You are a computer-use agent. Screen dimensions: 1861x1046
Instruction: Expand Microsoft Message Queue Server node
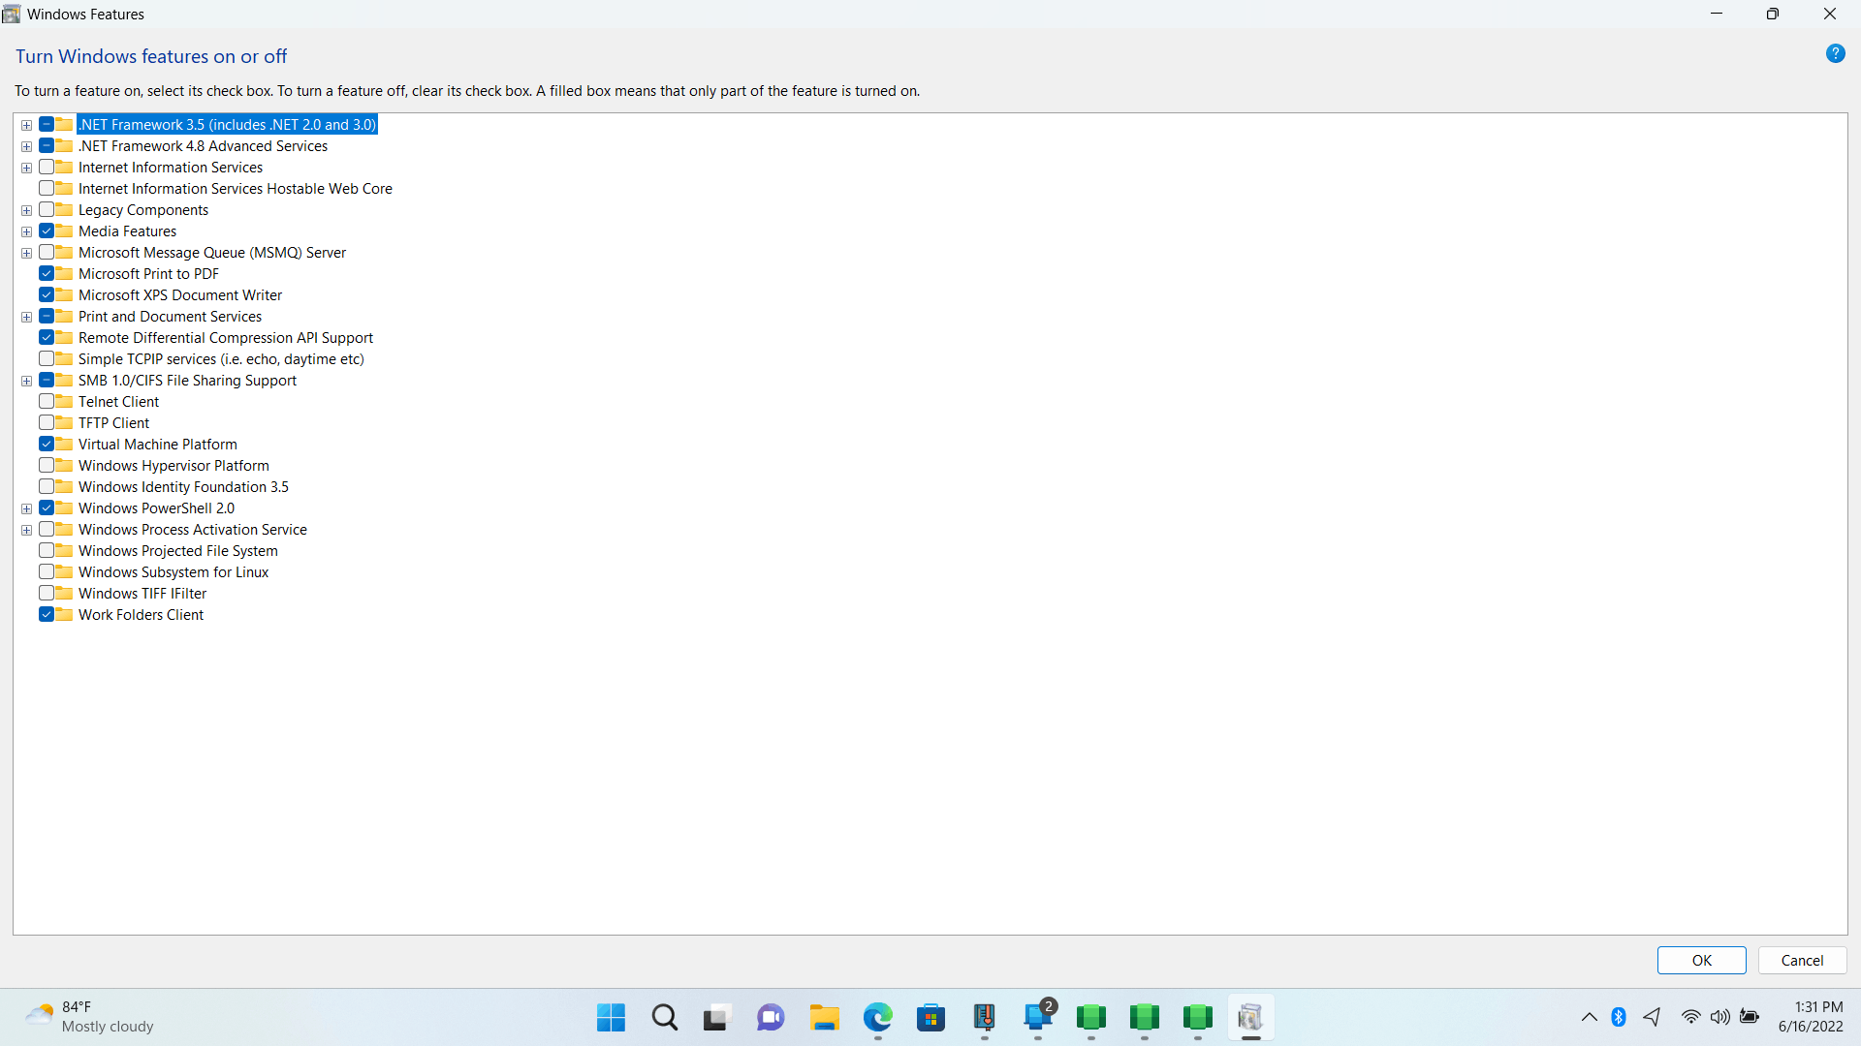click(x=27, y=253)
